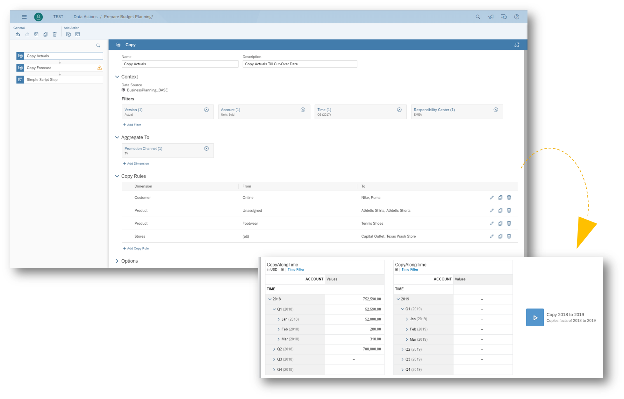Click the undo icon in General toolbar
The image size is (624, 399).
tap(18, 34)
